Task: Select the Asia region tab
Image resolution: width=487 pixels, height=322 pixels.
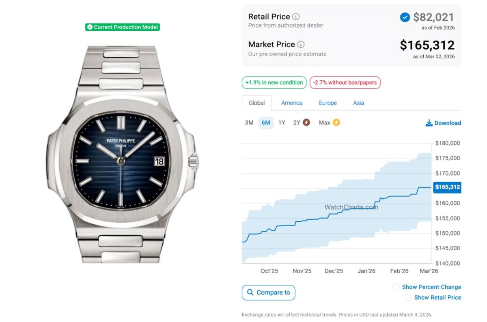Action: click(x=358, y=103)
